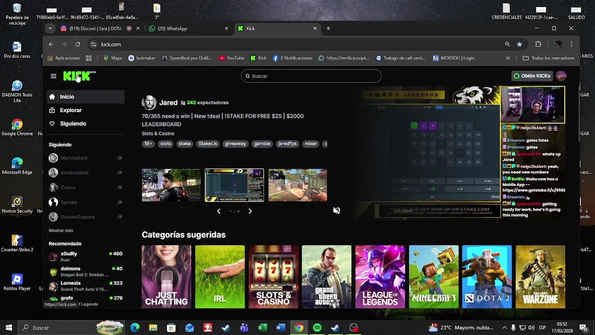The image size is (595, 335).
Task: Go back in browser history
Action: pos(51,44)
